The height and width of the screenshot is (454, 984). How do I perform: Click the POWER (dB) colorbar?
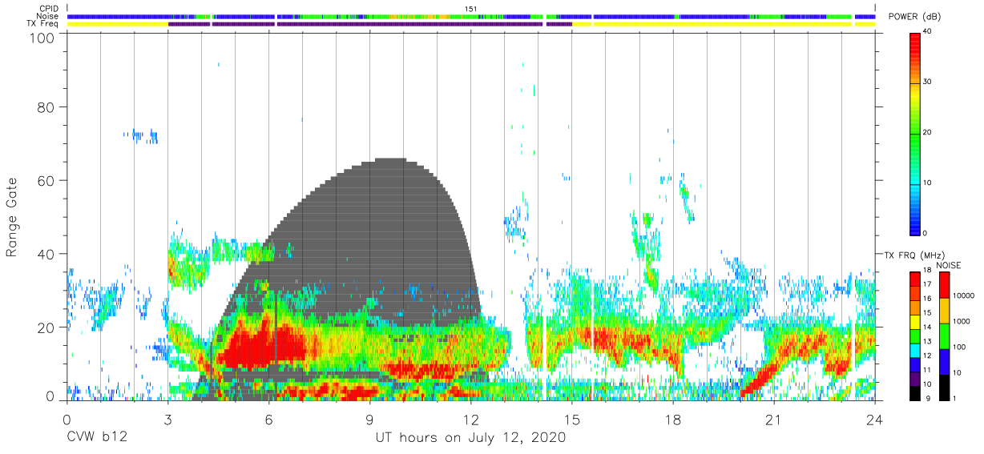(915, 133)
